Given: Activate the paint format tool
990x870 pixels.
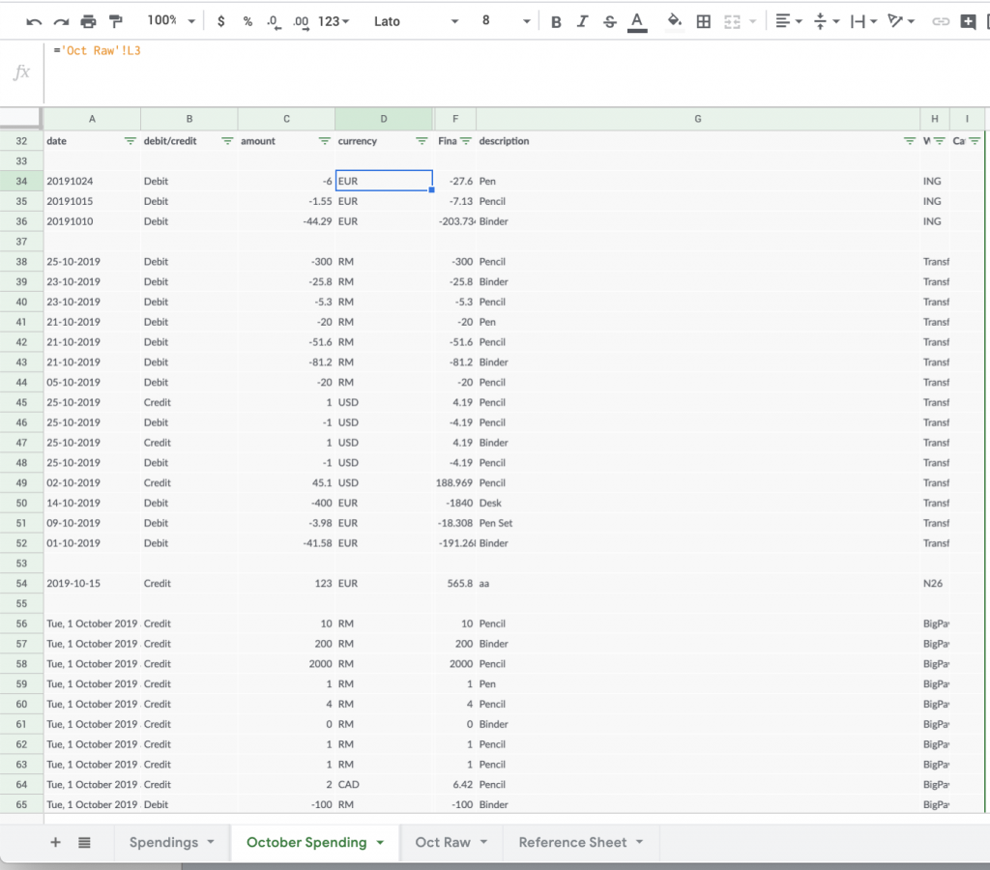Looking at the screenshot, I should 116,21.
